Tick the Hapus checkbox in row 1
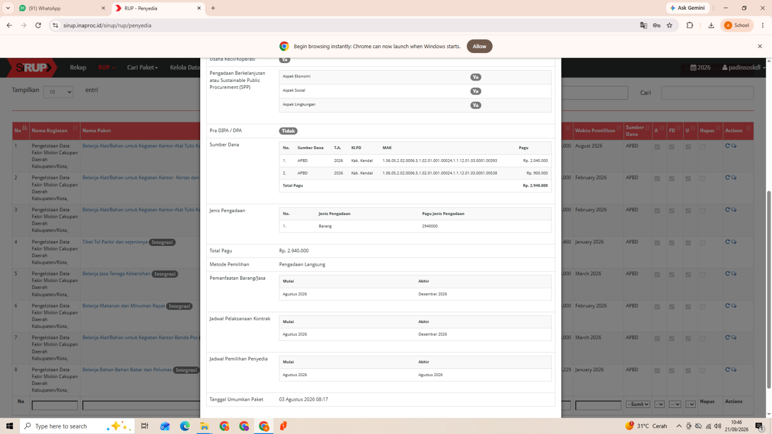 pyautogui.click(x=703, y=147)
